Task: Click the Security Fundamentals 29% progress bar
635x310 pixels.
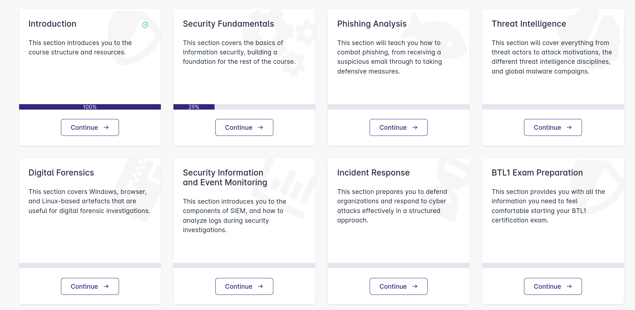Action: (244, 107)
